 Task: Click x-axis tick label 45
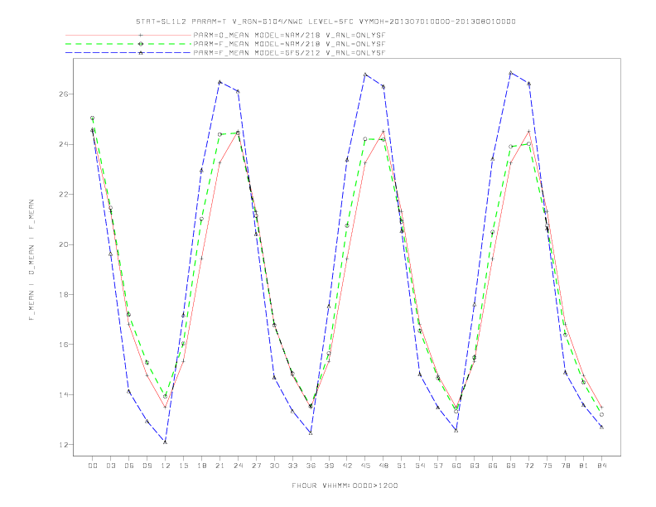point(365,466)
